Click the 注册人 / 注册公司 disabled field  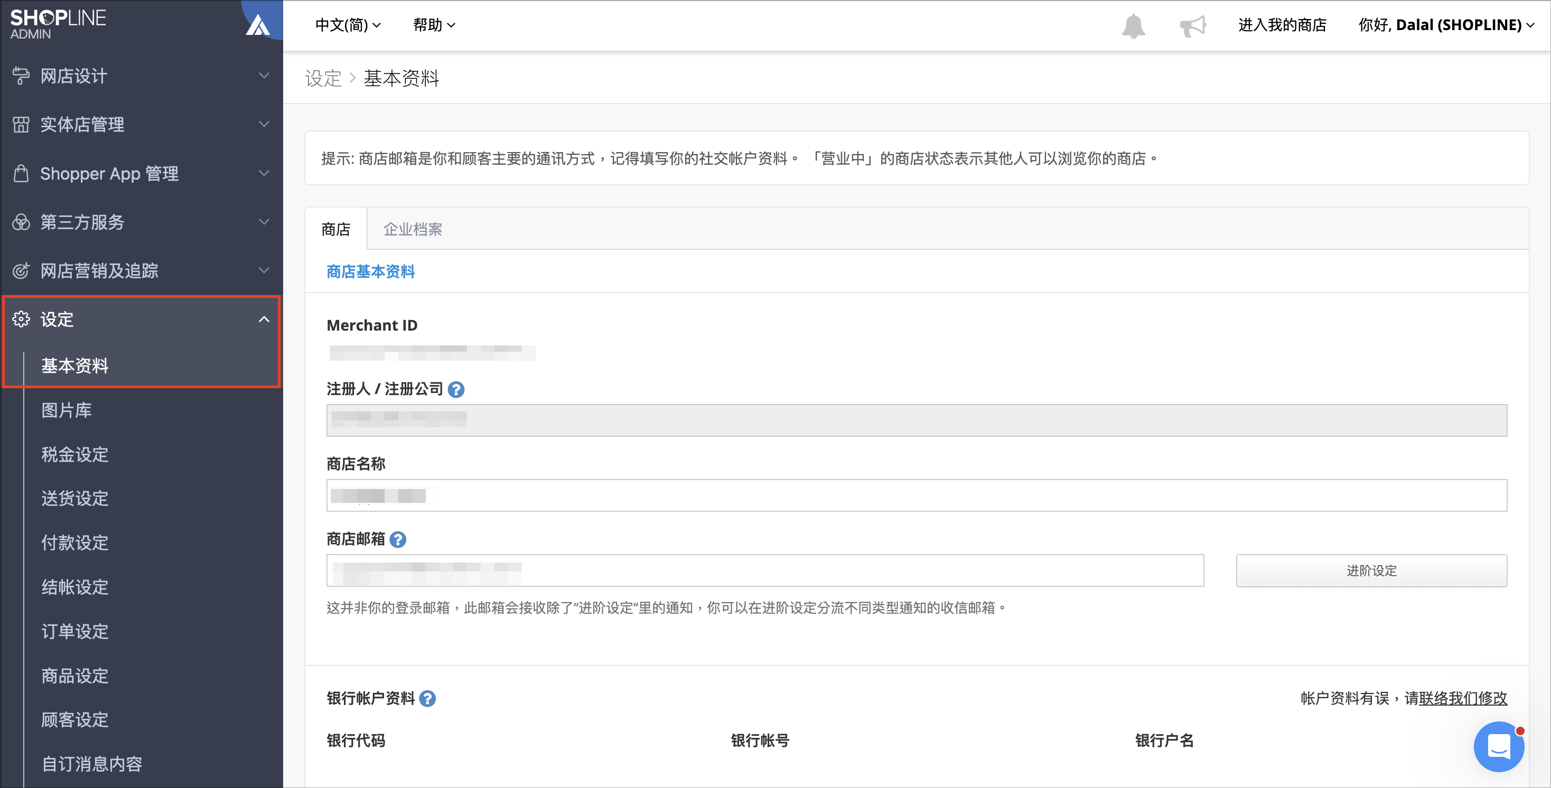coord(917,420)
